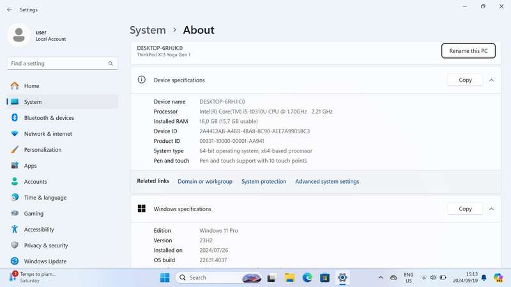Screen dimensions: 511x287
Task: Collapse the Device specifications section
Action: click(x=491, y=80)
